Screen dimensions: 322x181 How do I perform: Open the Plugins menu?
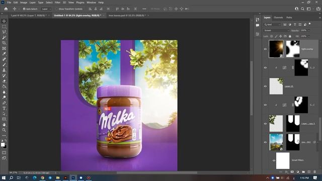80,3
